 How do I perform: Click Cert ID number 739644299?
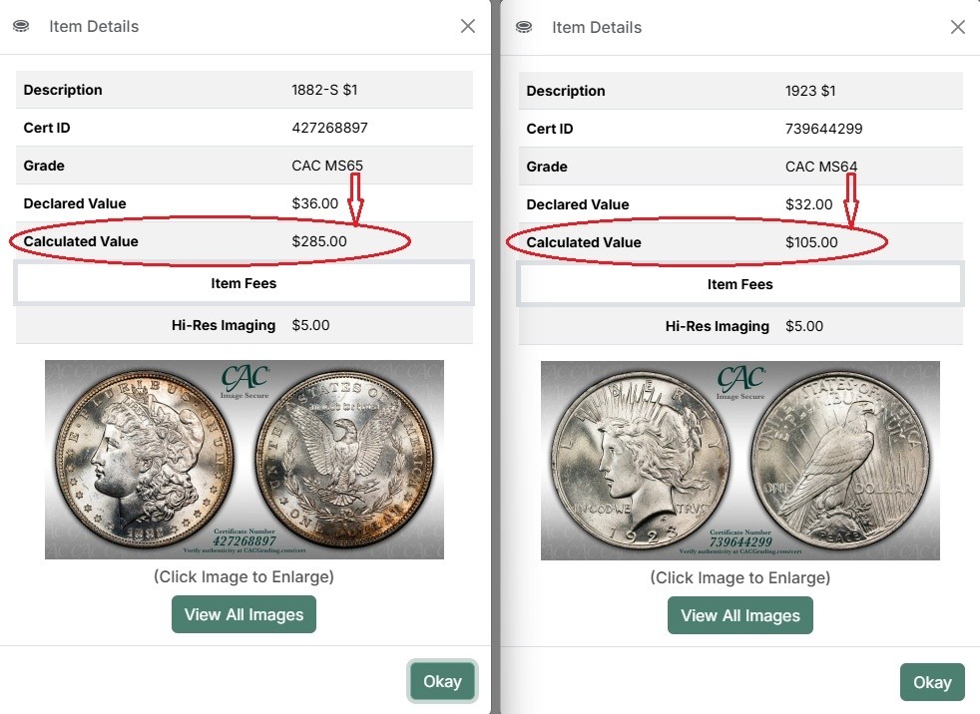(824, 129)
